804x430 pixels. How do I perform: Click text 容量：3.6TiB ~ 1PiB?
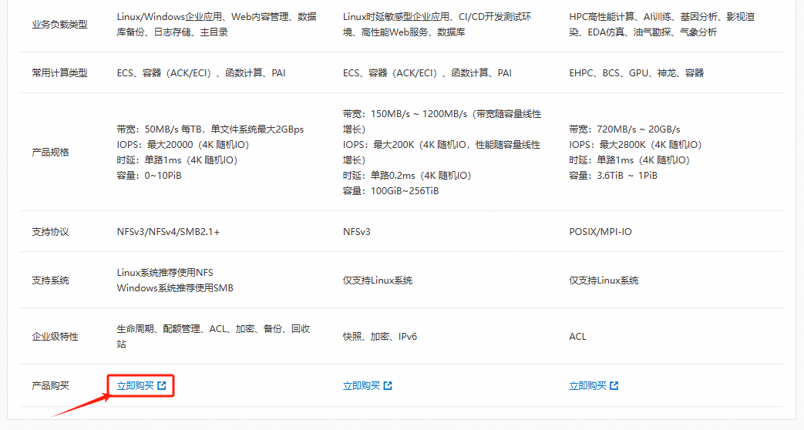click(613, 175)
